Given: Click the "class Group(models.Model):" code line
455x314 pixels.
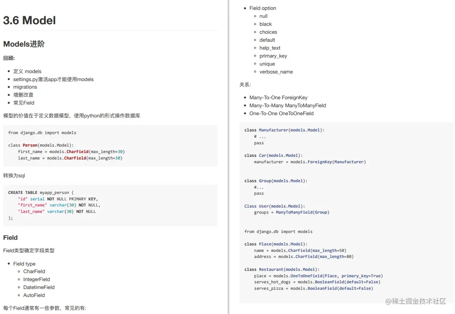Looking at the screenshot, I should coord(276,181).
